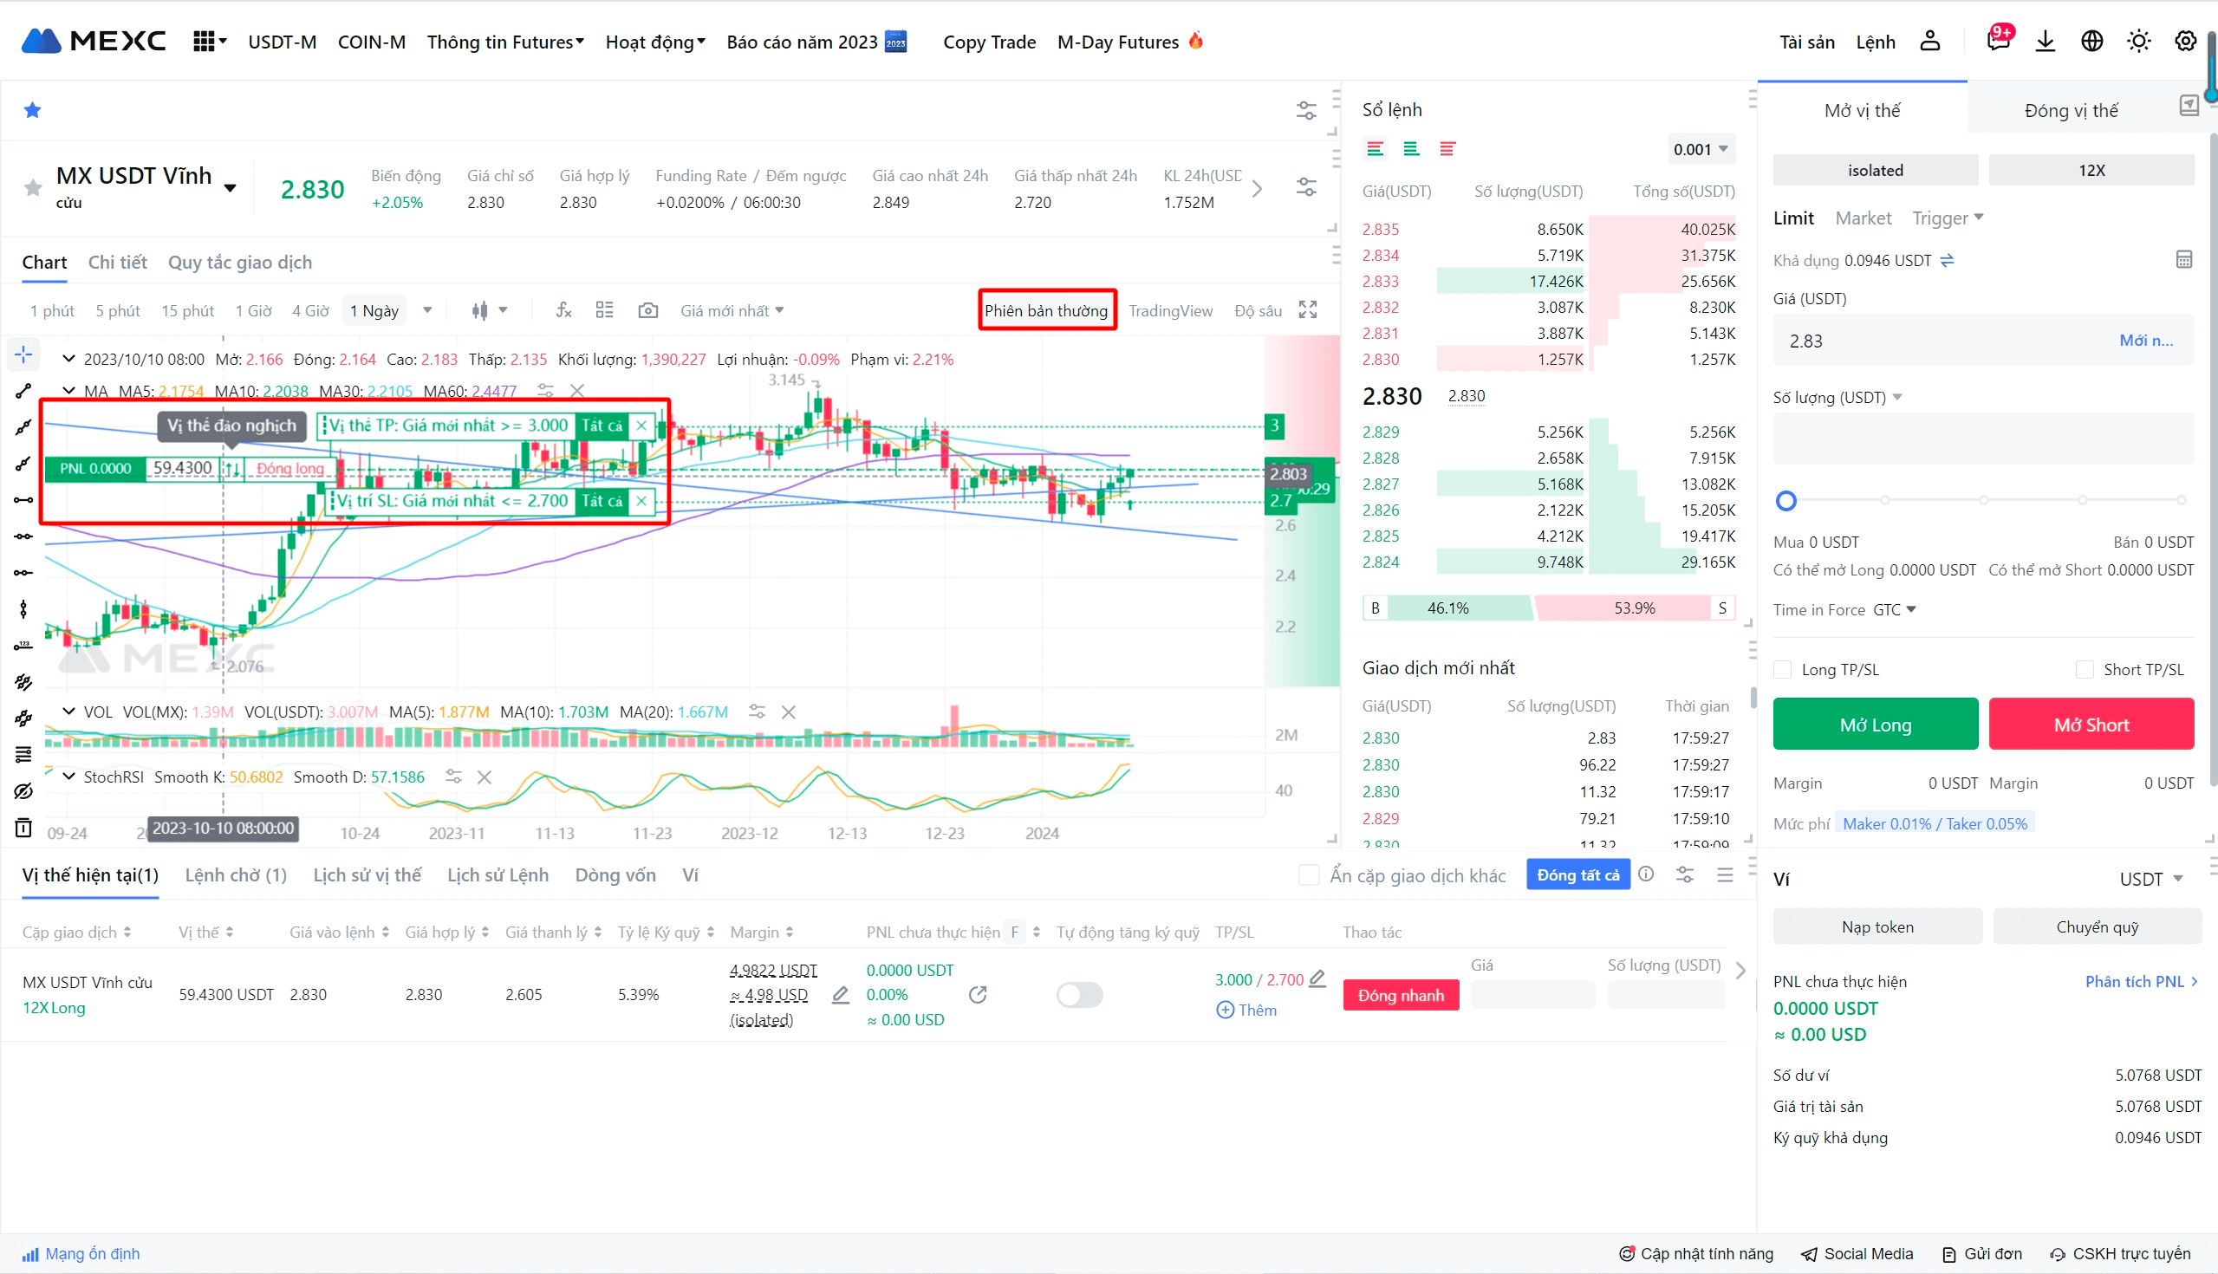Open the indicators fx icon
This screenshot has width=2218, height=1274.
[563, 310]
